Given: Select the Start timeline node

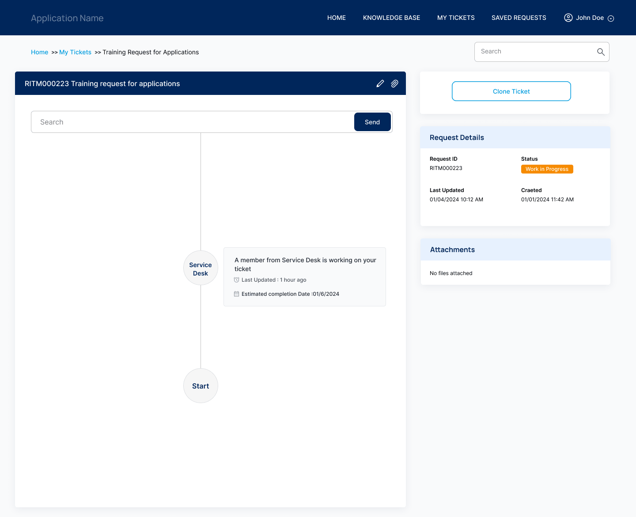Looking at the screenshot, I should (201, 386).
